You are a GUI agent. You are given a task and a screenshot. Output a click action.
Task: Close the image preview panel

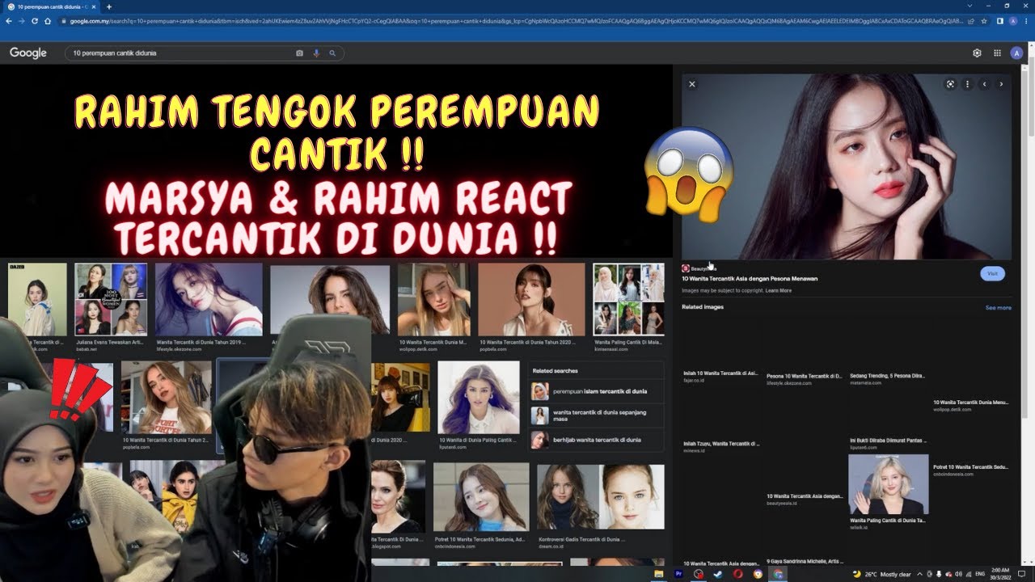pos(691,84)
